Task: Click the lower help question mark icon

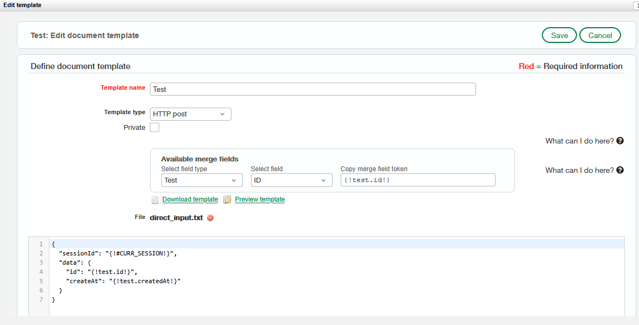Action: [620, 170]
